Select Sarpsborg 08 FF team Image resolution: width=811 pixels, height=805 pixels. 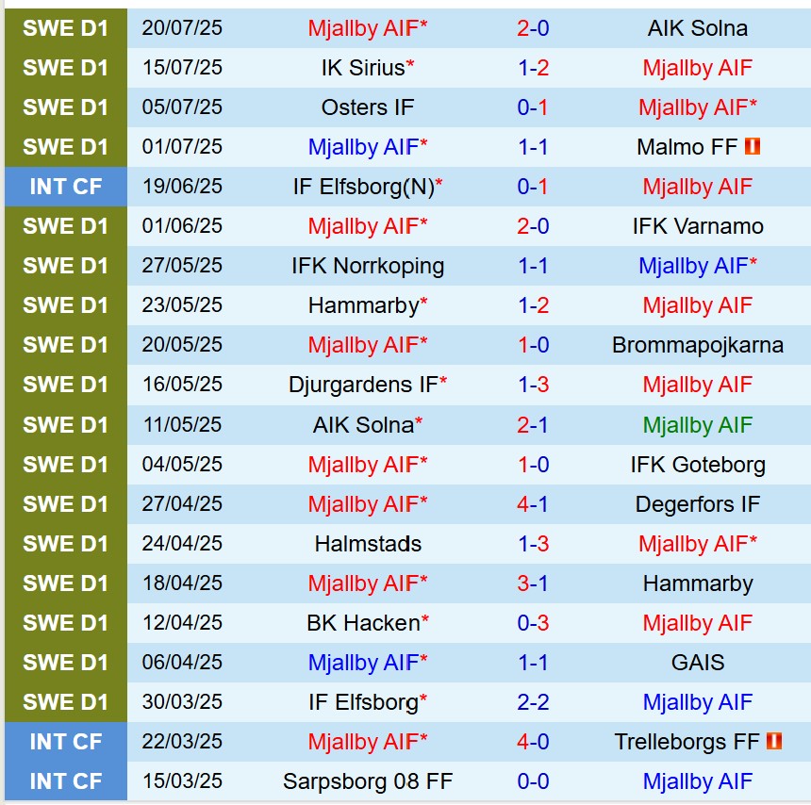point(367,781)
